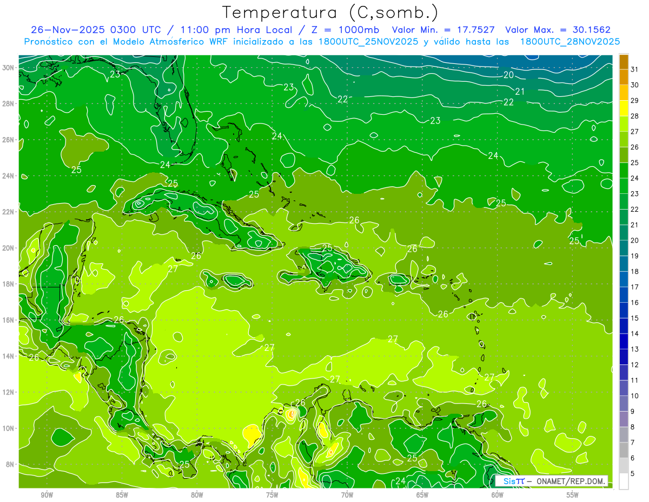The image size is (649, 502).
Task: Click the '8N' latitude axis label
Action: point(10,464)
